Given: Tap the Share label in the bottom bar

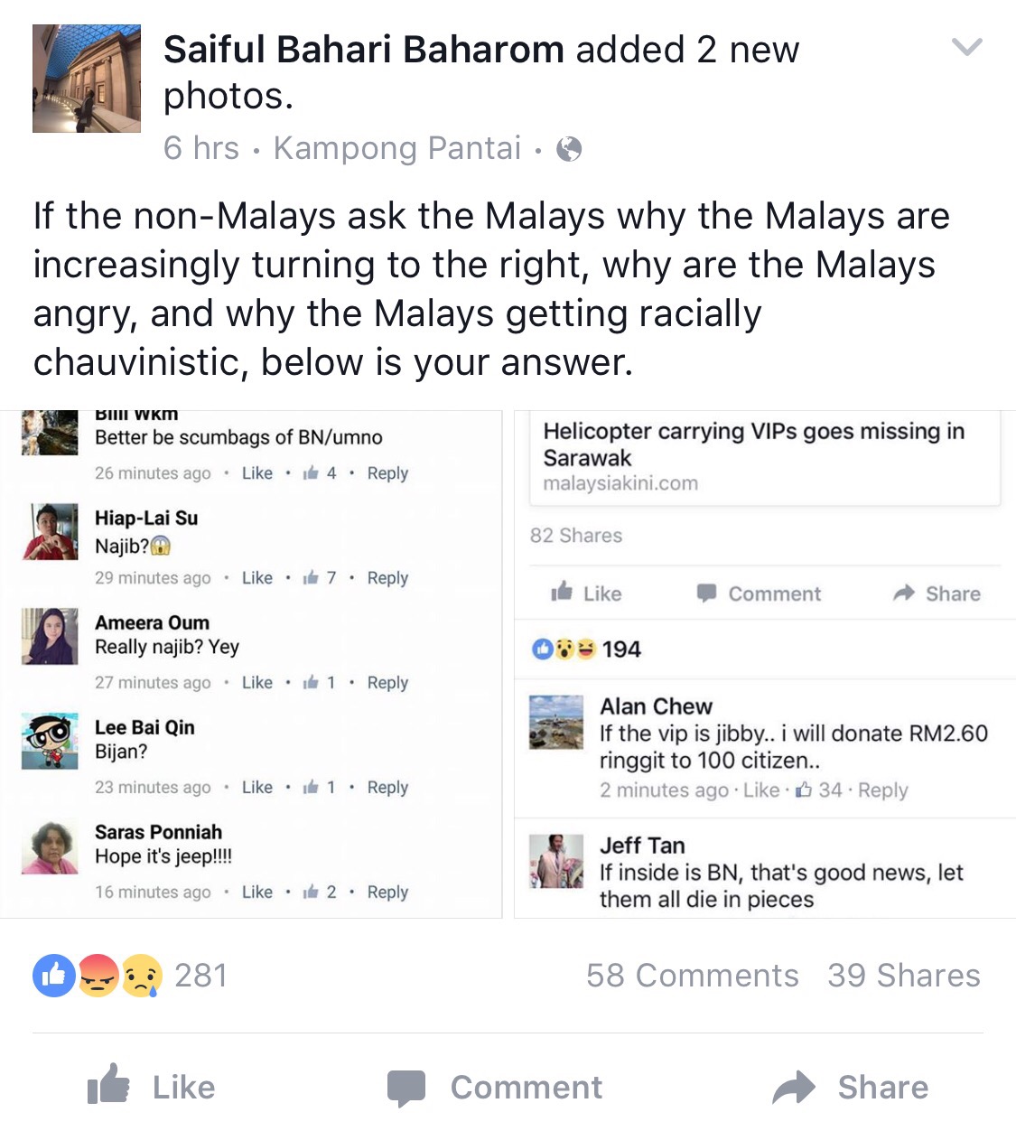Looking at the screenshot, I should tap(883, 1088).
